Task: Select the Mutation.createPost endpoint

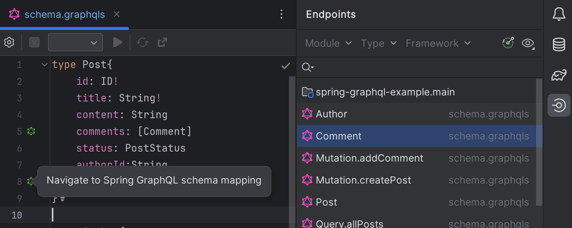Action: tap(363, 180)
